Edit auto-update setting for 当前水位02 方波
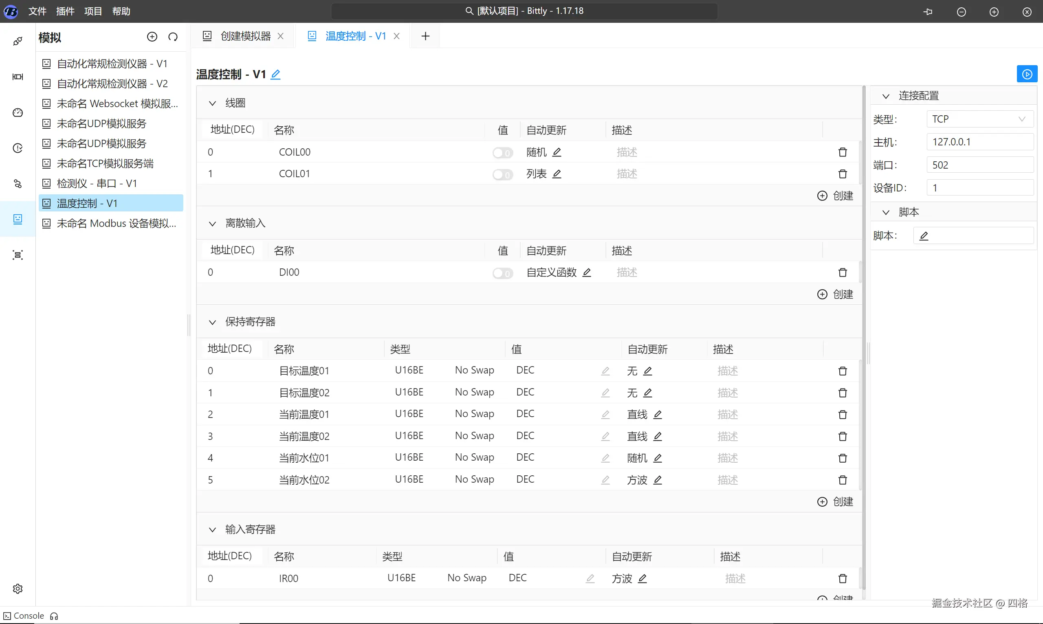 (658, 480)
